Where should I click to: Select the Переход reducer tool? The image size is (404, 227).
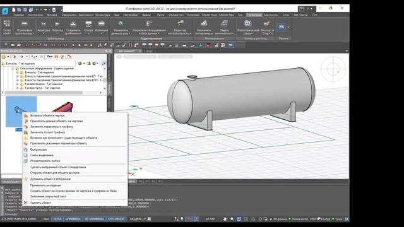57,27
